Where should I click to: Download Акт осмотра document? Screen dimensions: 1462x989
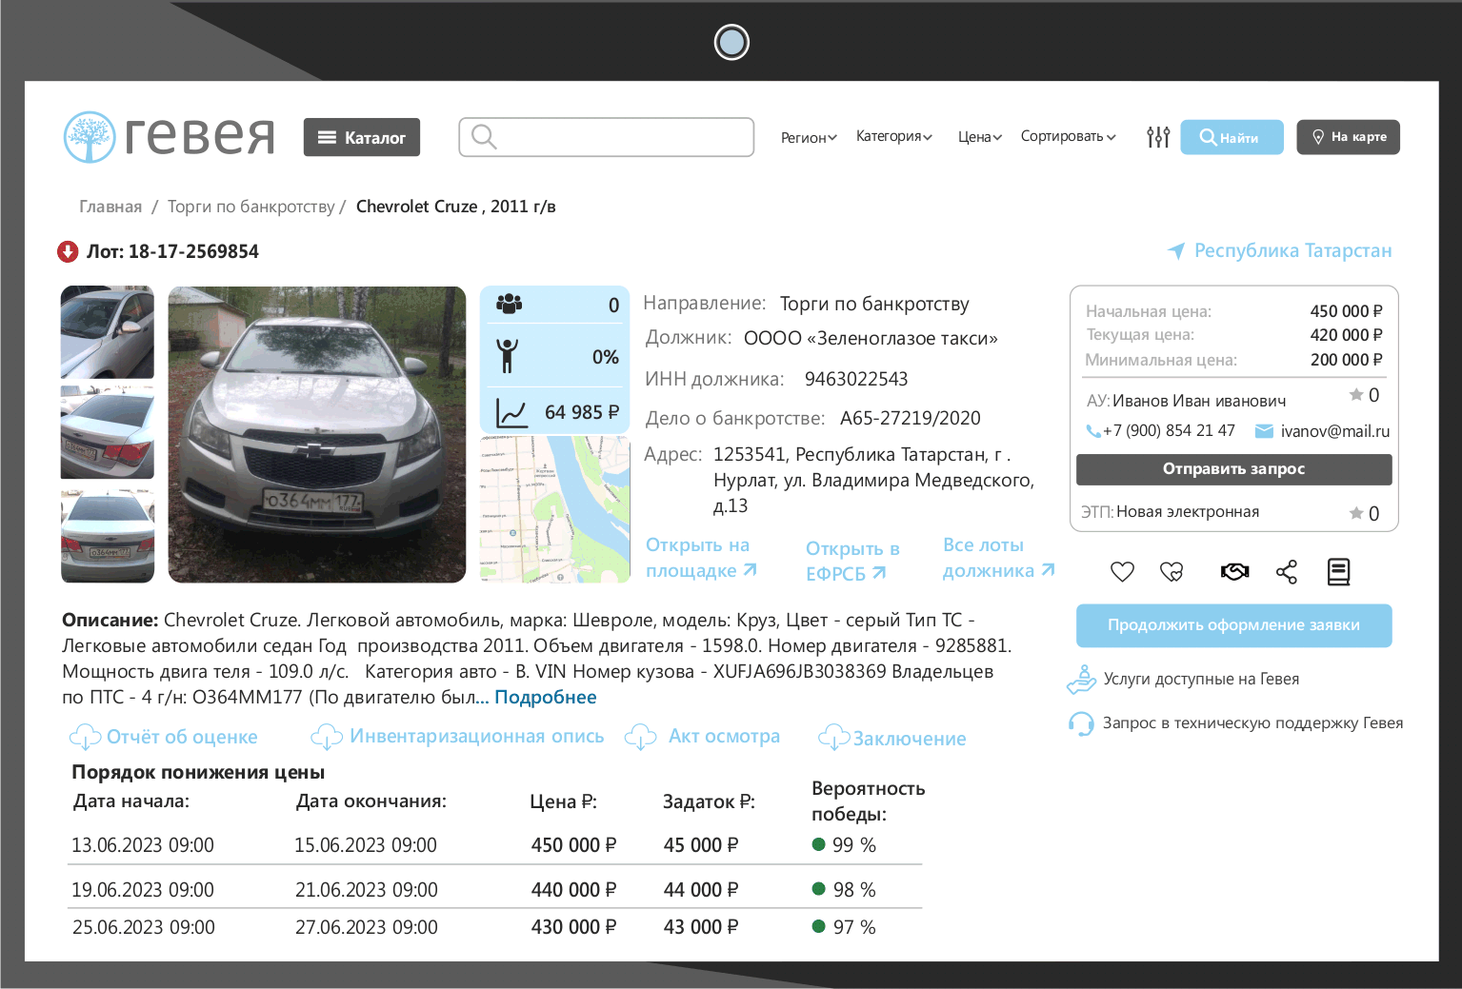point(702,736)
